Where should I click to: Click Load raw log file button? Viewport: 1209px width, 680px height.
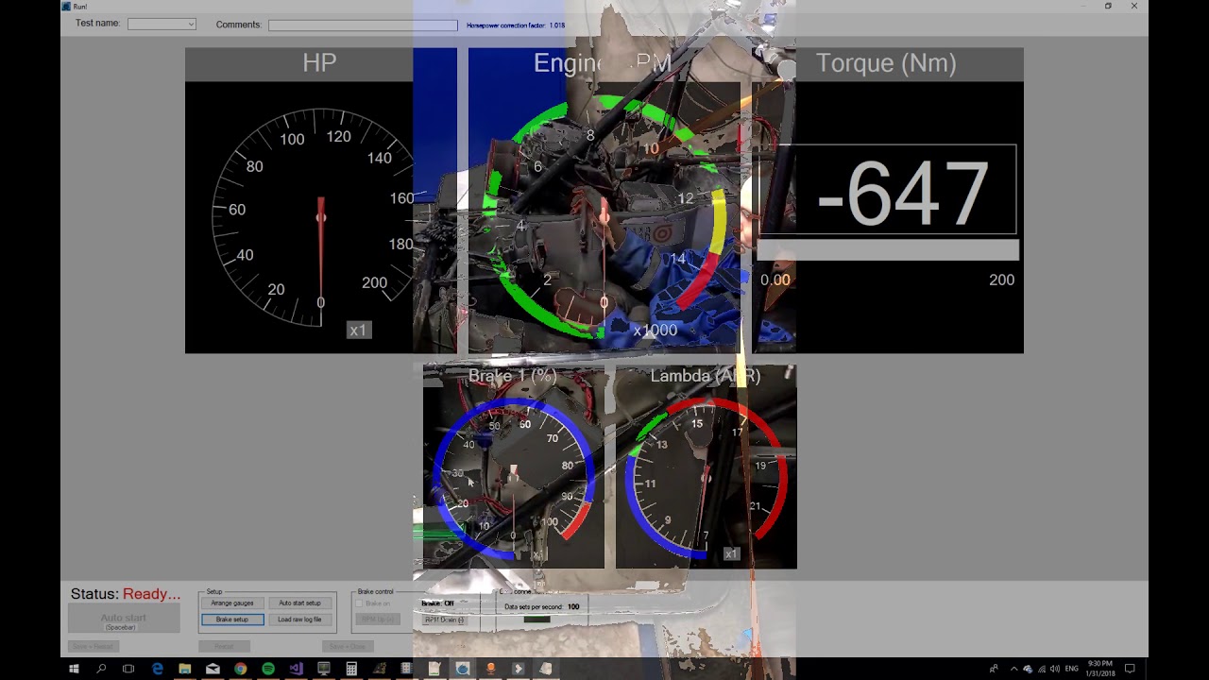[x=299, y=620]
